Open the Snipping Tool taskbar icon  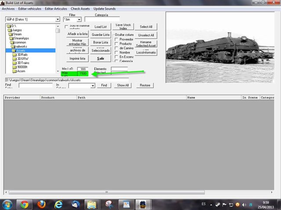coord(109,204)
